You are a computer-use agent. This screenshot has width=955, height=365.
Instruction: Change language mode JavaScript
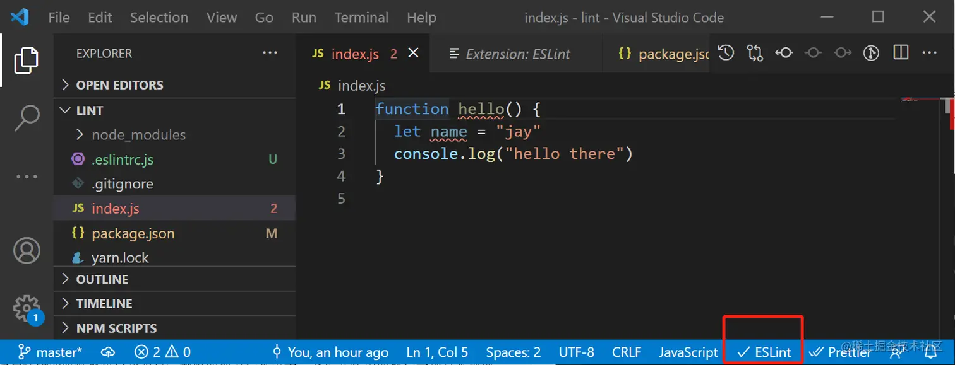tap(688, 352)
